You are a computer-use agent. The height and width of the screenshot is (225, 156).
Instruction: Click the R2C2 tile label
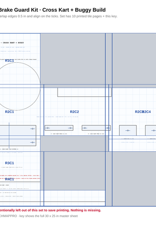pyautogui.click(x=75, y=112)
